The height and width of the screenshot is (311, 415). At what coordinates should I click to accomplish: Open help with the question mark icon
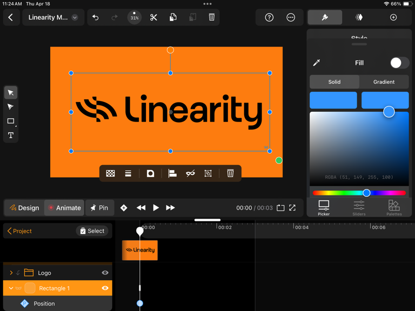pyautogui.click(x=269, y=17)
